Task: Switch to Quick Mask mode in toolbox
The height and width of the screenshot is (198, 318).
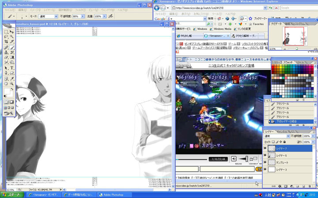Action: 11,102
